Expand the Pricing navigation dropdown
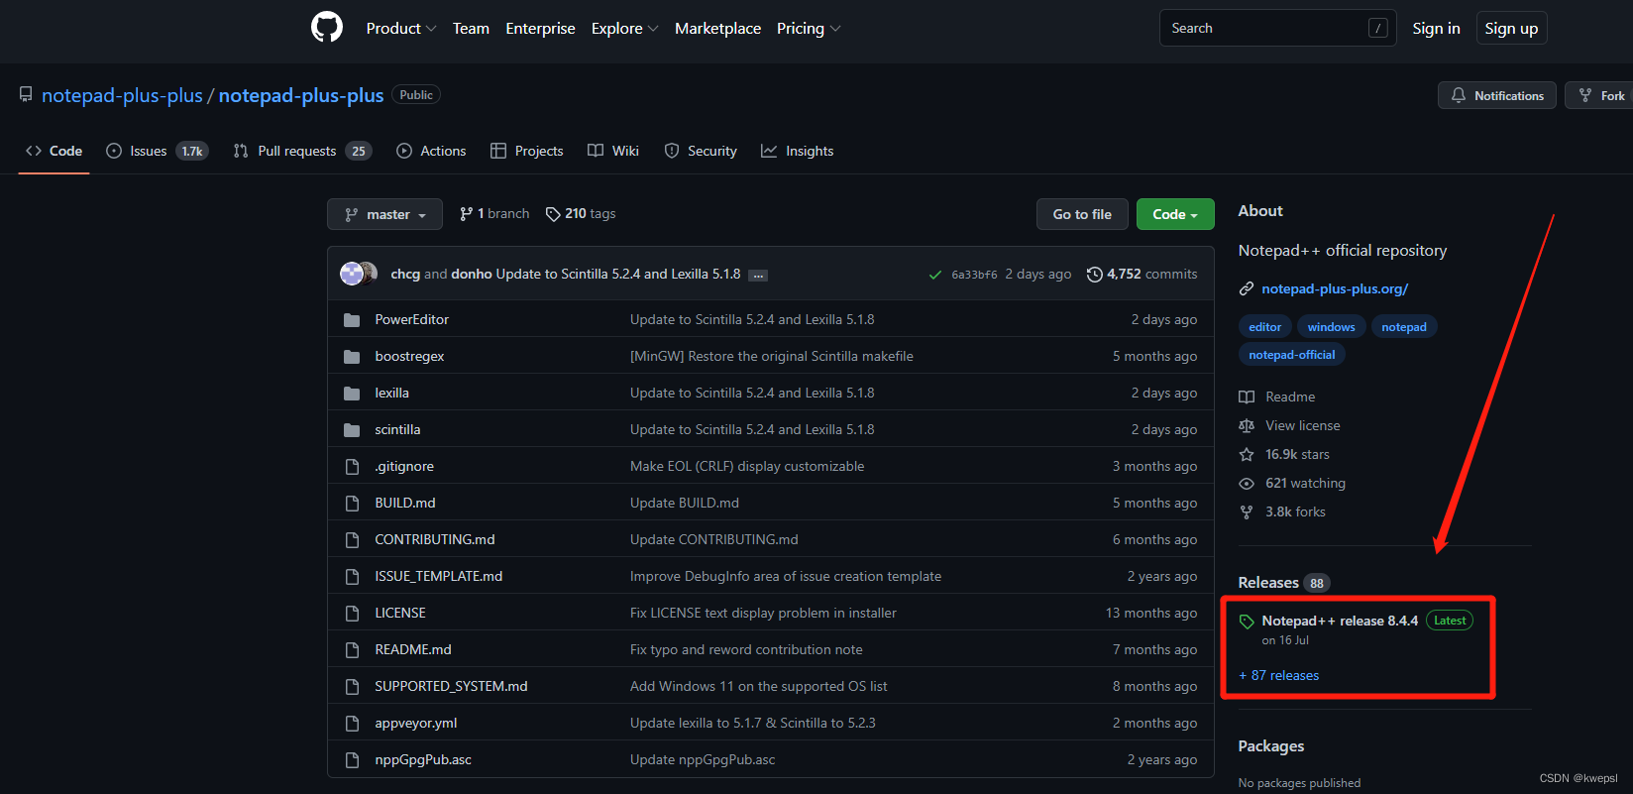 (x=809, y=28)
